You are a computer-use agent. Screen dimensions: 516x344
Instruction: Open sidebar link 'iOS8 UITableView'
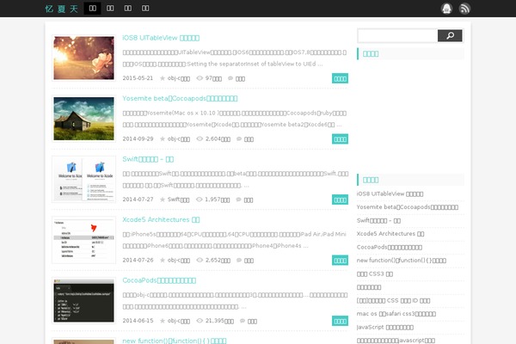pyautogui.click(x=390, y=193)
